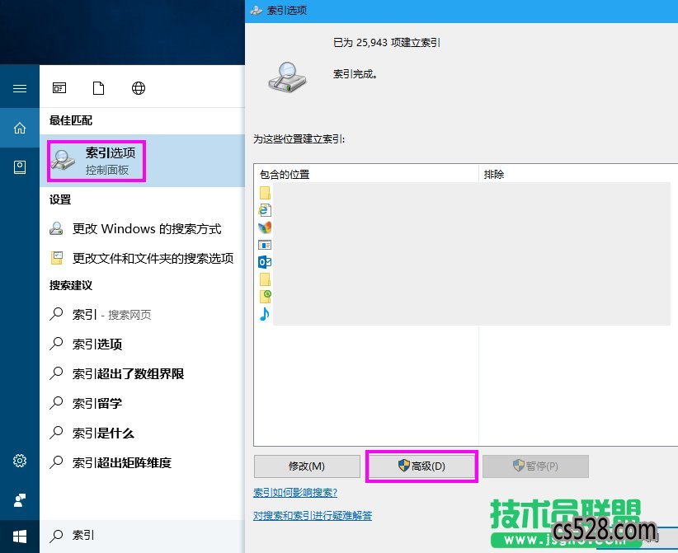Open the 索引如何影响搜索? link
The height and width of the screenshot is (553, 678).
pyautogui.click(x=295, y=493)
